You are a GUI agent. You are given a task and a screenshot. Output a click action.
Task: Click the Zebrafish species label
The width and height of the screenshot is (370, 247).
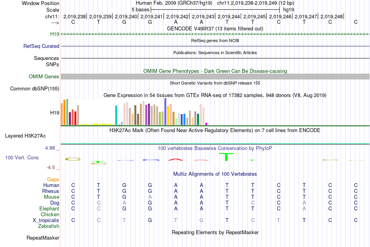(x=48, y=226)
